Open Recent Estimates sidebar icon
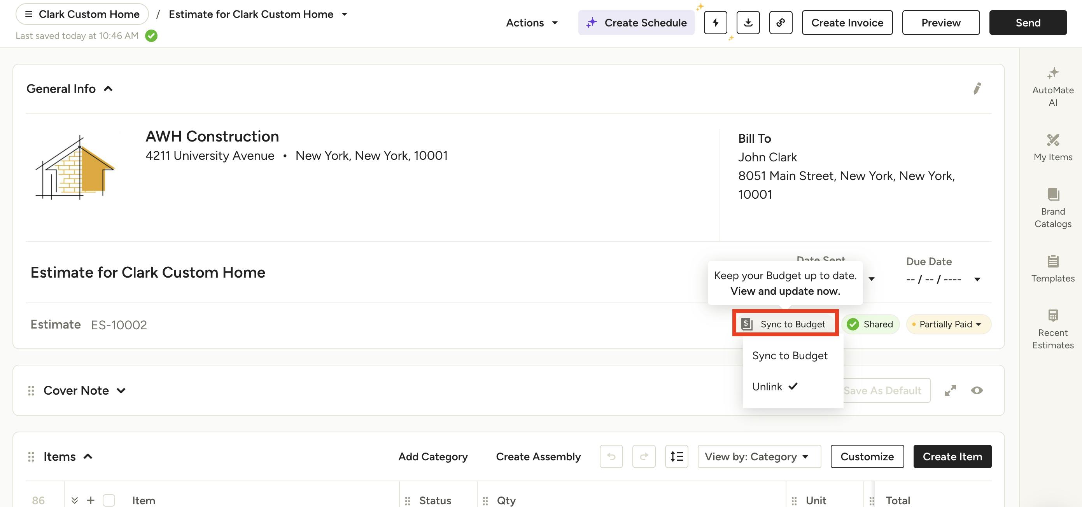 pyautogui.click(x=1052, y=329)
